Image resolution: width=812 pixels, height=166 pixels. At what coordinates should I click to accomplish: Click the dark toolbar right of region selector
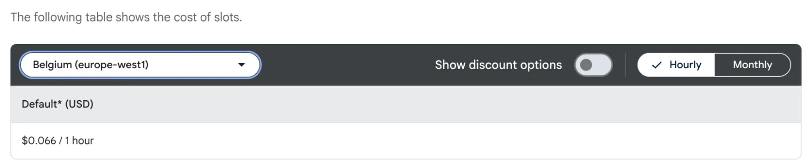tap(345, 65)
